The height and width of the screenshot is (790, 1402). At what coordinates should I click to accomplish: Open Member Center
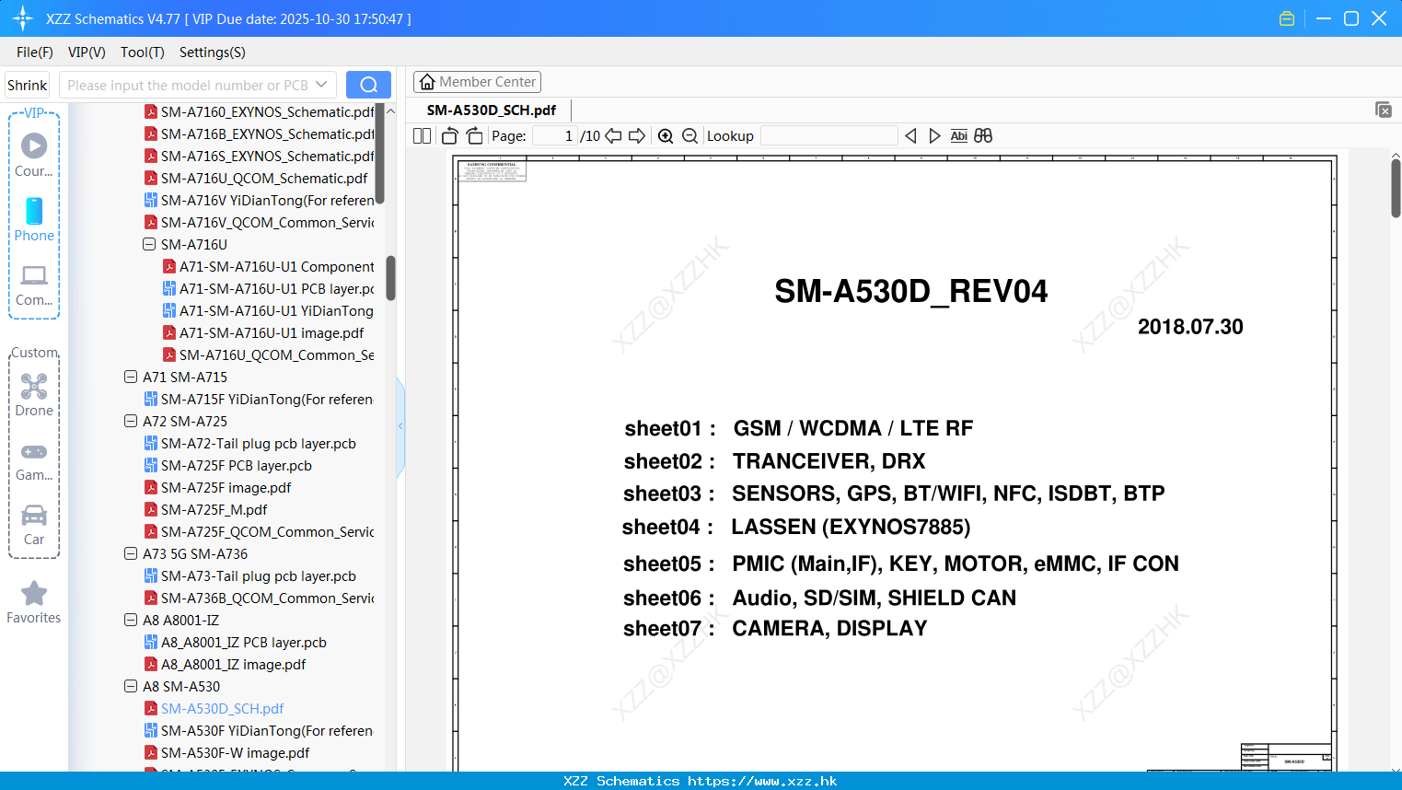click(x=477, y=82)
